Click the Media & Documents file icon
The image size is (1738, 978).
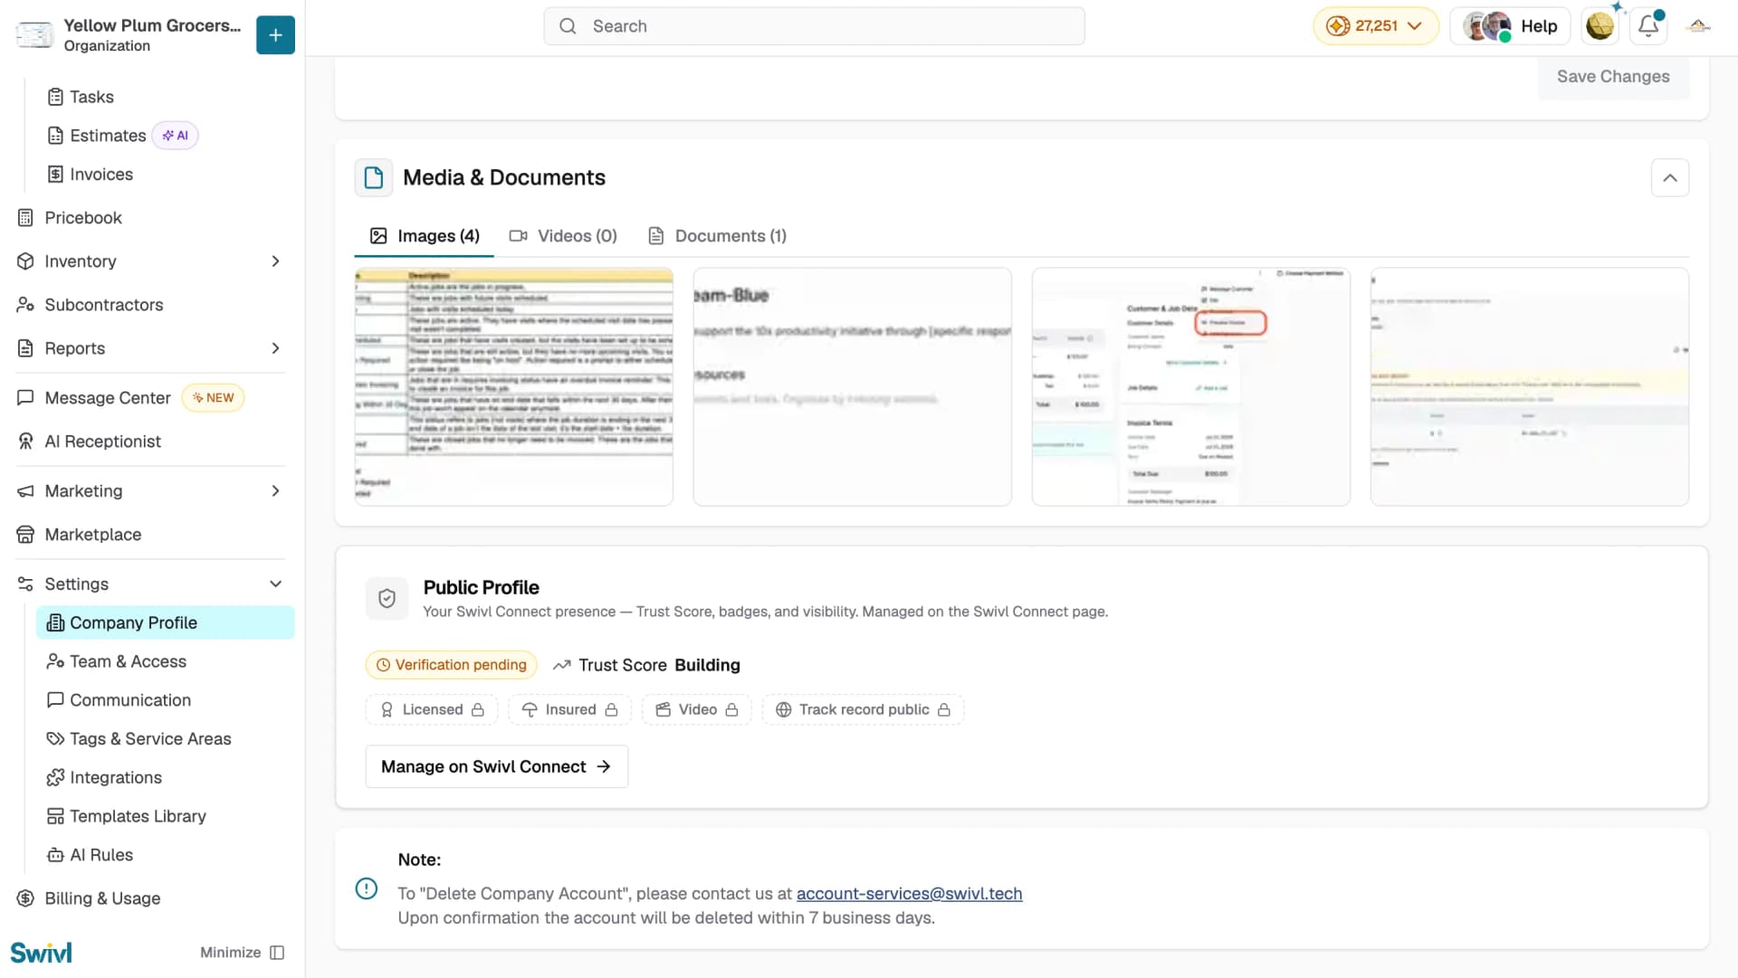374,178
